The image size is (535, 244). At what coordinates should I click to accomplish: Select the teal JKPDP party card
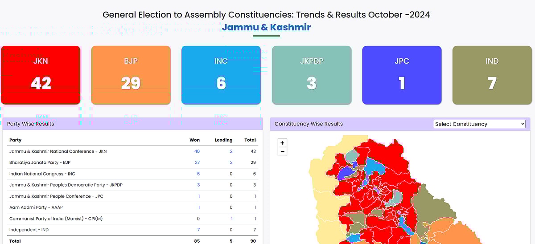click(312, 75)
